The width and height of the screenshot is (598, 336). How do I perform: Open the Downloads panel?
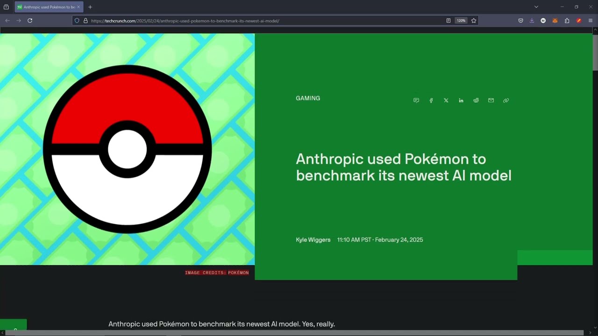pyautogui.click(x=532, y=21)
